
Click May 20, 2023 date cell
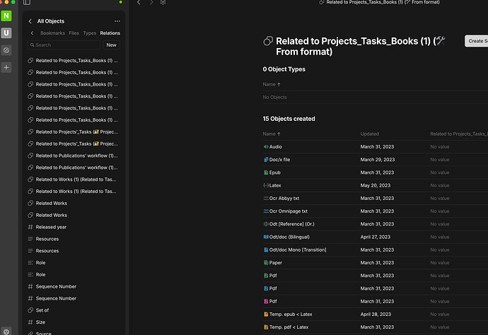pos(375,185)
